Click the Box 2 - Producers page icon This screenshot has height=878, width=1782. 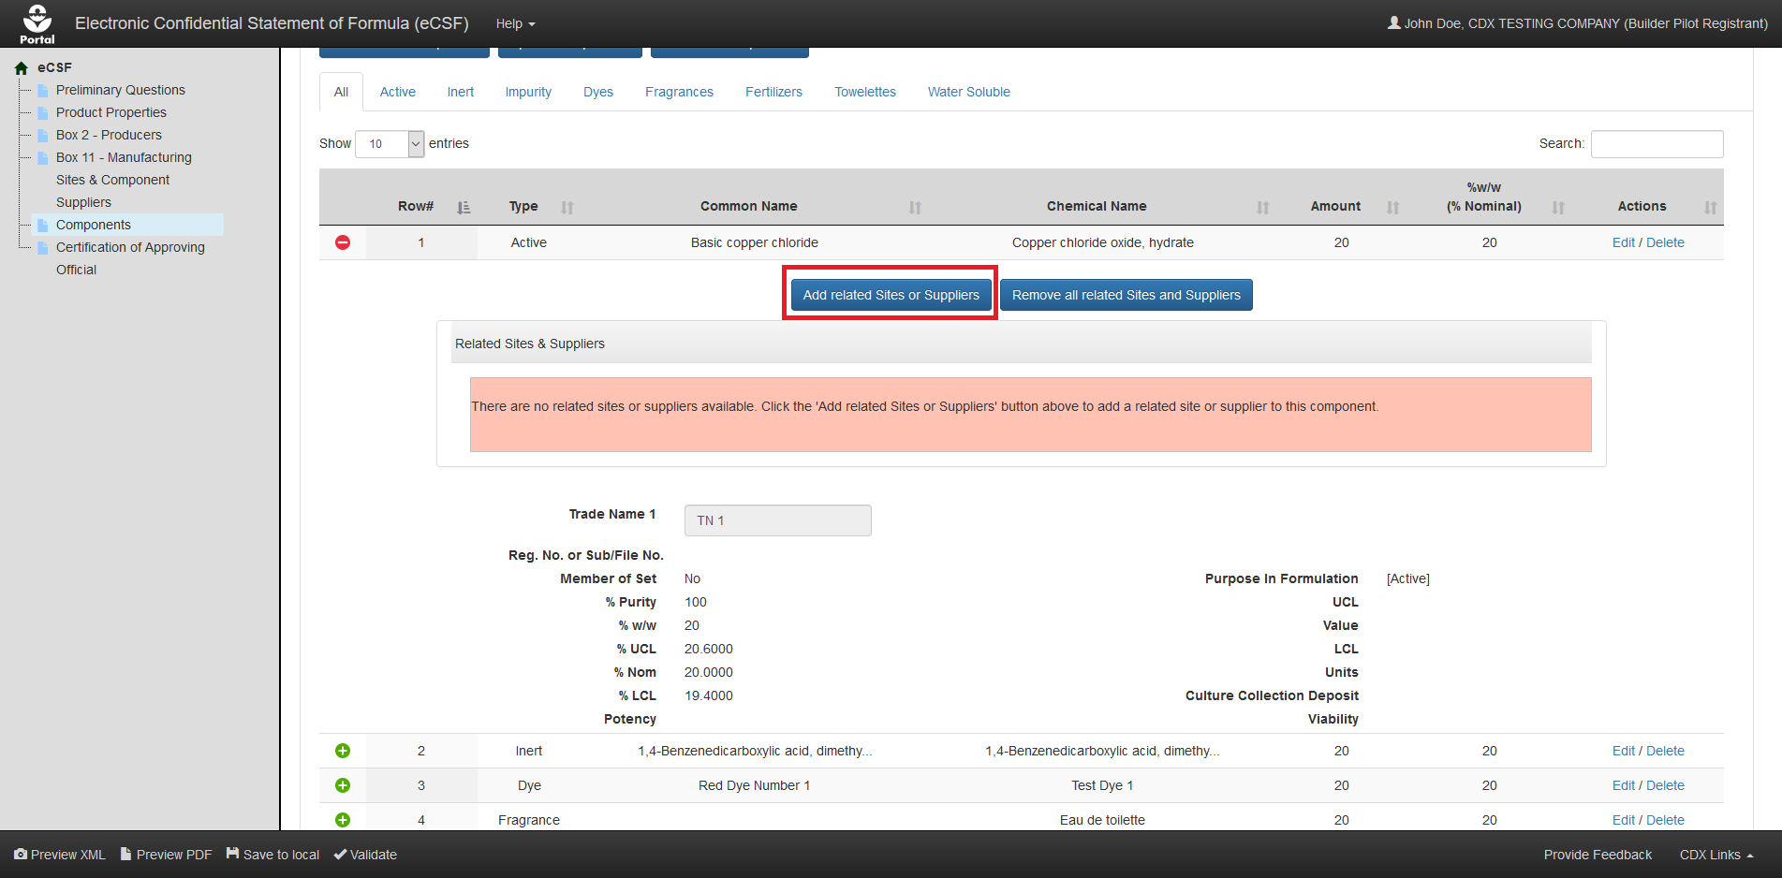coord(43,136)
